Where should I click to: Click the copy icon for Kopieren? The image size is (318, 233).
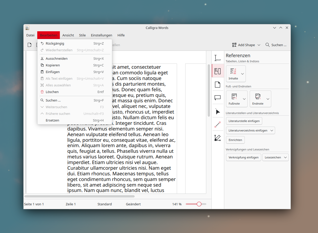pos(42,65)
